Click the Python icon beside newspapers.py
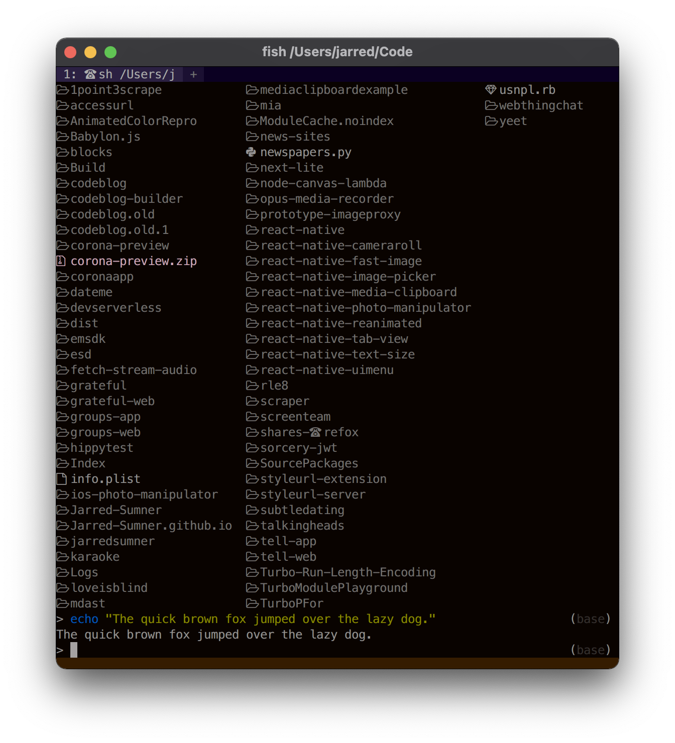675x743 pixels. (x=251, y=152)
